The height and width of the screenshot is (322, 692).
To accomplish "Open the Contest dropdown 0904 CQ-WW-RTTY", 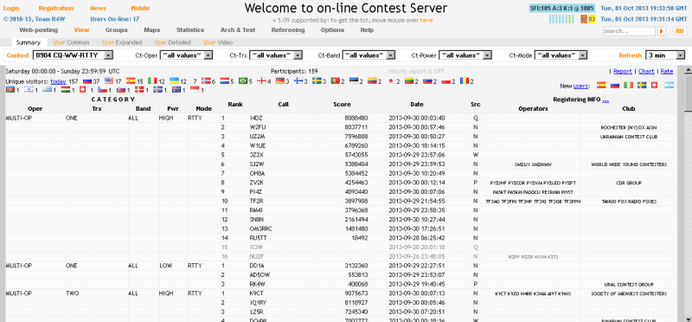I will click(x=73, y=55).
